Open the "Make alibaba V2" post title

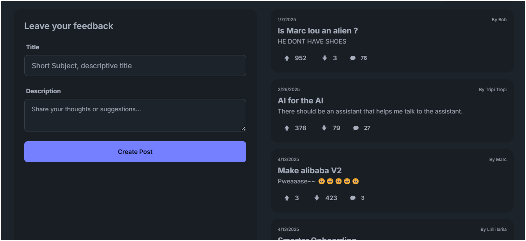[310, 170]
